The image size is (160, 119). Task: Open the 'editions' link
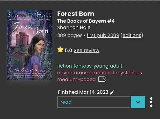point(132,35)
